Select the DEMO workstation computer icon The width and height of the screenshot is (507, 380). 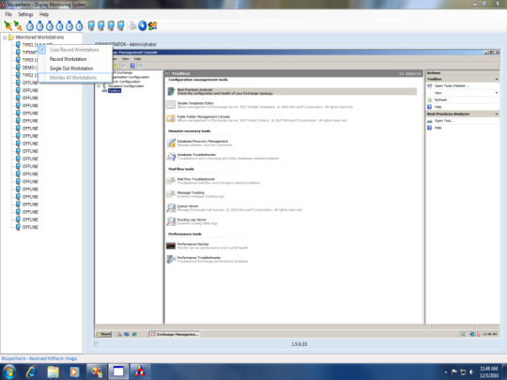tap(19, 68)
